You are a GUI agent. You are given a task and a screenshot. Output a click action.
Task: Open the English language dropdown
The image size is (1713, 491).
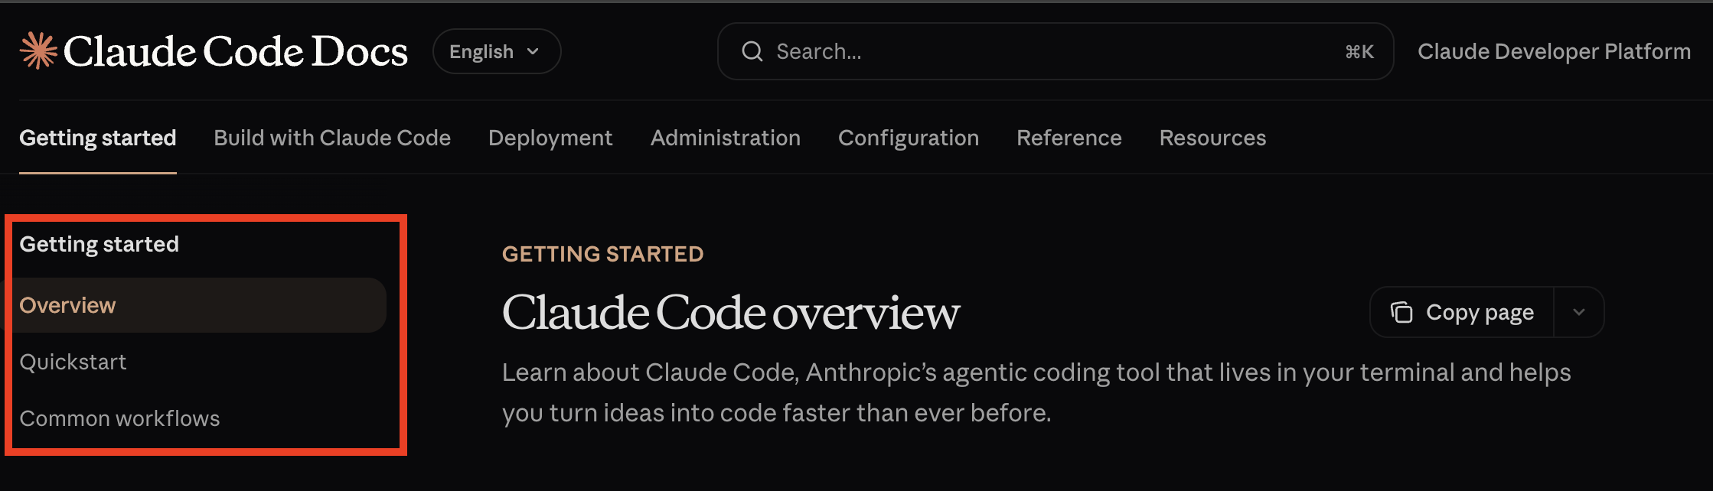click(x=497, y=51)
